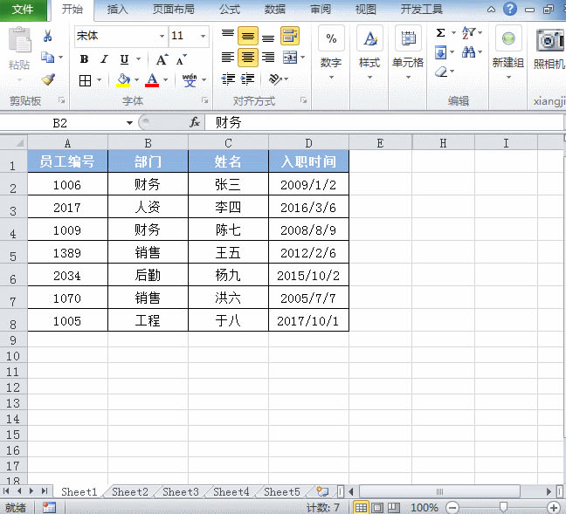Click the AutoSum sigma icon

tap(440, 33)
